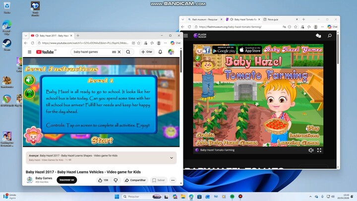Open a new tab in the YouTube window
Image resolution: width=357 pixels, height=201 pixels.
78,36
